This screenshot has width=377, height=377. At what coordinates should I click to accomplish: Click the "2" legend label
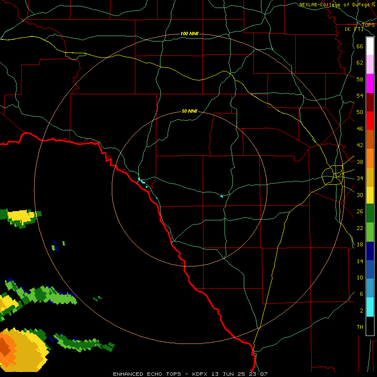[x=362, y=311]
